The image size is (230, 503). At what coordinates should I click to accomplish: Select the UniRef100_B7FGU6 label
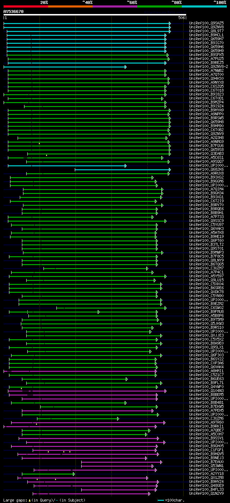point(207,146)
